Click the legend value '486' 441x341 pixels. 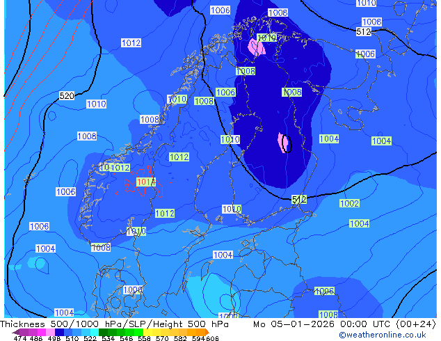[x=36, y=338]
